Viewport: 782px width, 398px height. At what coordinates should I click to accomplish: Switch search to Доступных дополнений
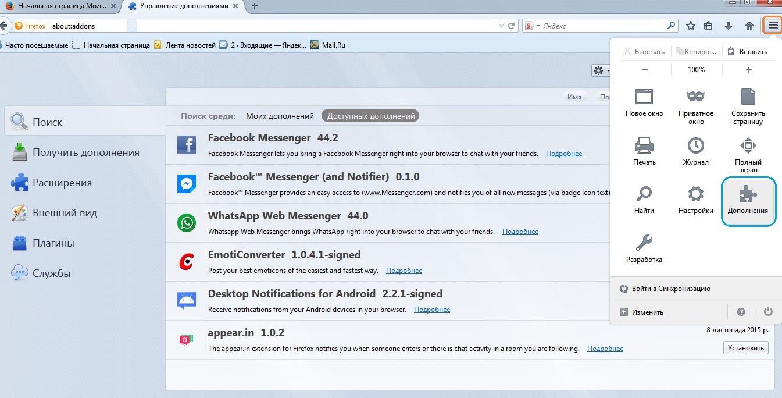371,116
